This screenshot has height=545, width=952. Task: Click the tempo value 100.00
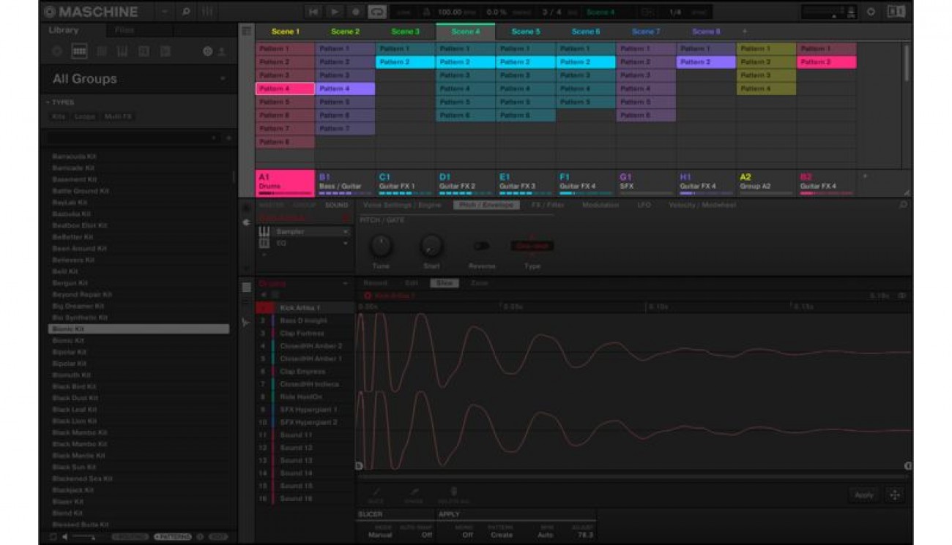(x=450, y=12)
